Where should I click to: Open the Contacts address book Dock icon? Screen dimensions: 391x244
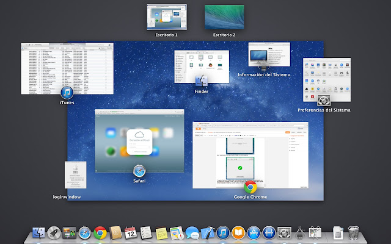pos(115,233)
